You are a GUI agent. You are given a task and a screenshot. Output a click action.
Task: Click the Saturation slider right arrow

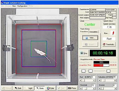115,80
